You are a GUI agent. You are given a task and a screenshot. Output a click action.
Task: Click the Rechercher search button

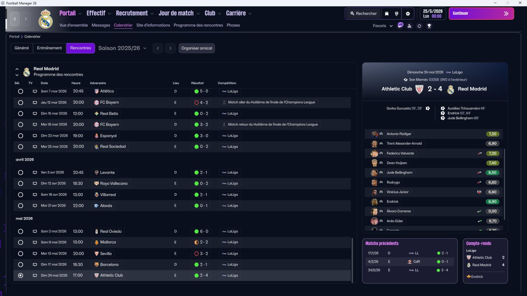(364, 14)
